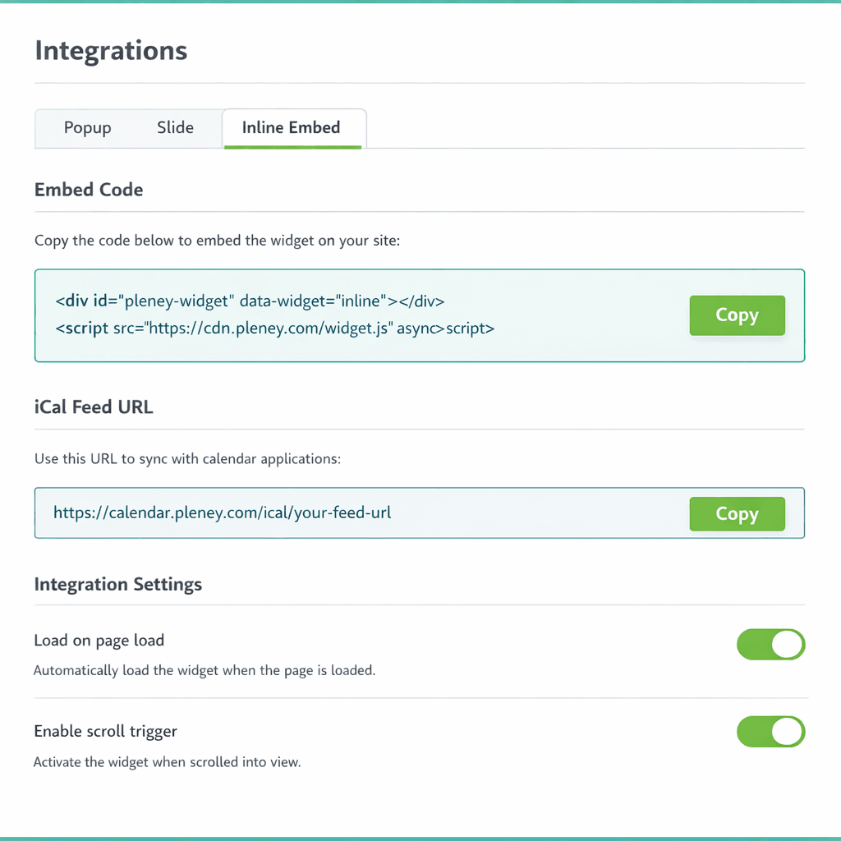The height and width of the screenshot is (841, 841).
Task: Click the 'Use this URL to sync' instruction text
Action: click(x=187, y=458)
